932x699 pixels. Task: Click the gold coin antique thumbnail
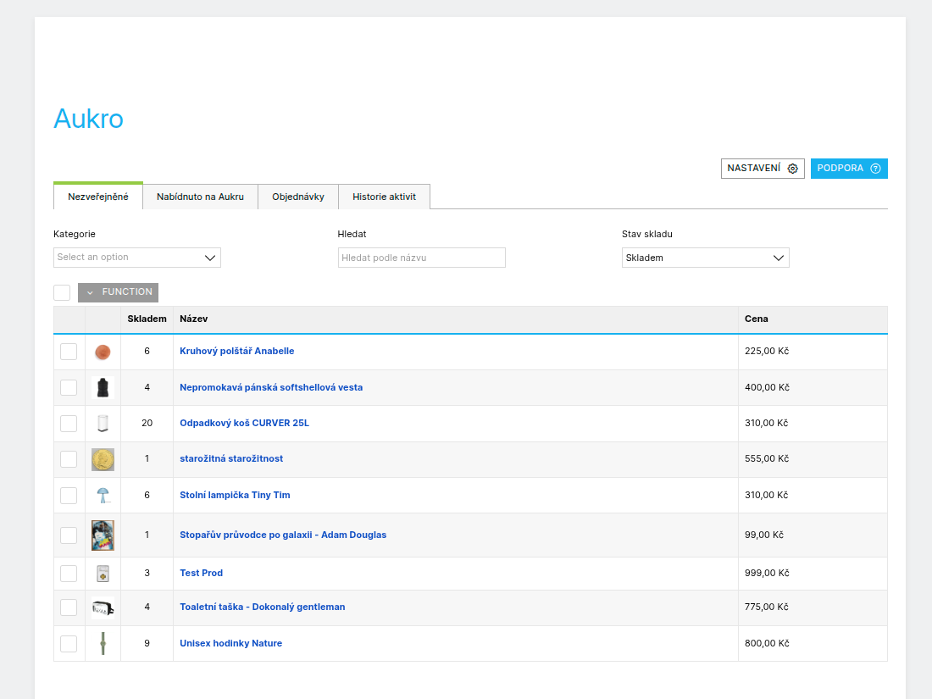tap(103, 459)
